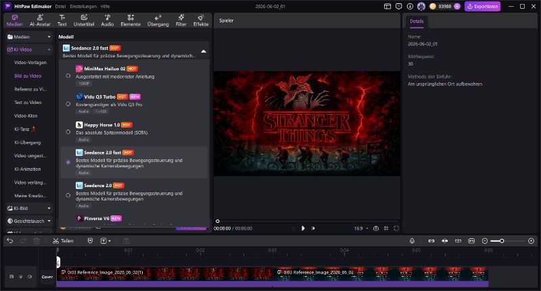The height and width of the screenshot is (291, 541).
Task: Click the Teilen split button
Action: (x=63, y=241)
